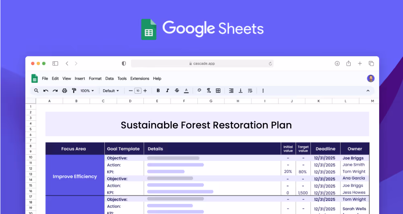Click the Owner header cell

click(355, 149)
